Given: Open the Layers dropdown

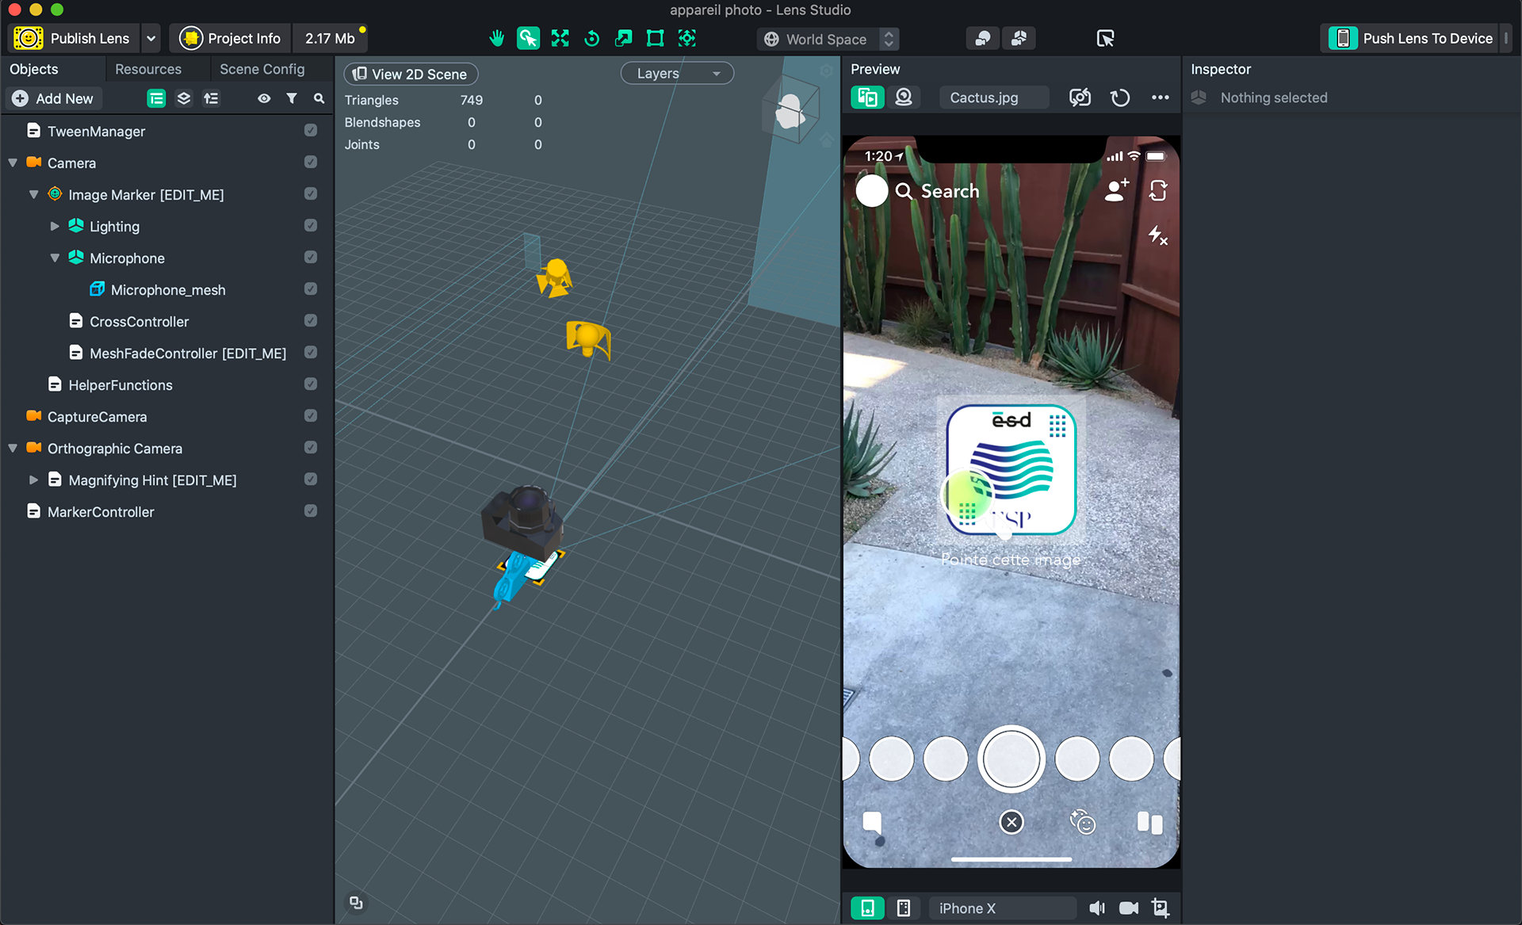Looking at the screenshot, I should (677, 74).
